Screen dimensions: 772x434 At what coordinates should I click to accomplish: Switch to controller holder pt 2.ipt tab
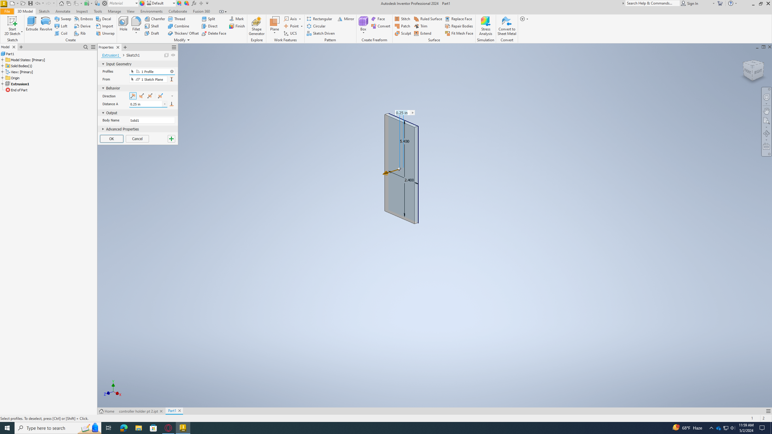click(138, 411)
